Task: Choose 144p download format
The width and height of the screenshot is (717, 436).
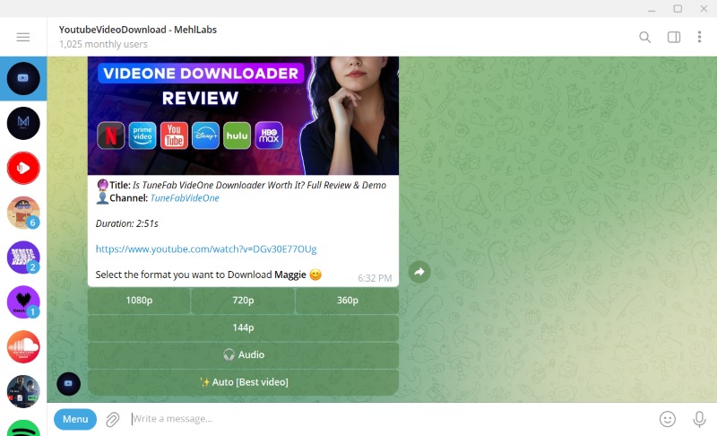Action: point(243,327)
